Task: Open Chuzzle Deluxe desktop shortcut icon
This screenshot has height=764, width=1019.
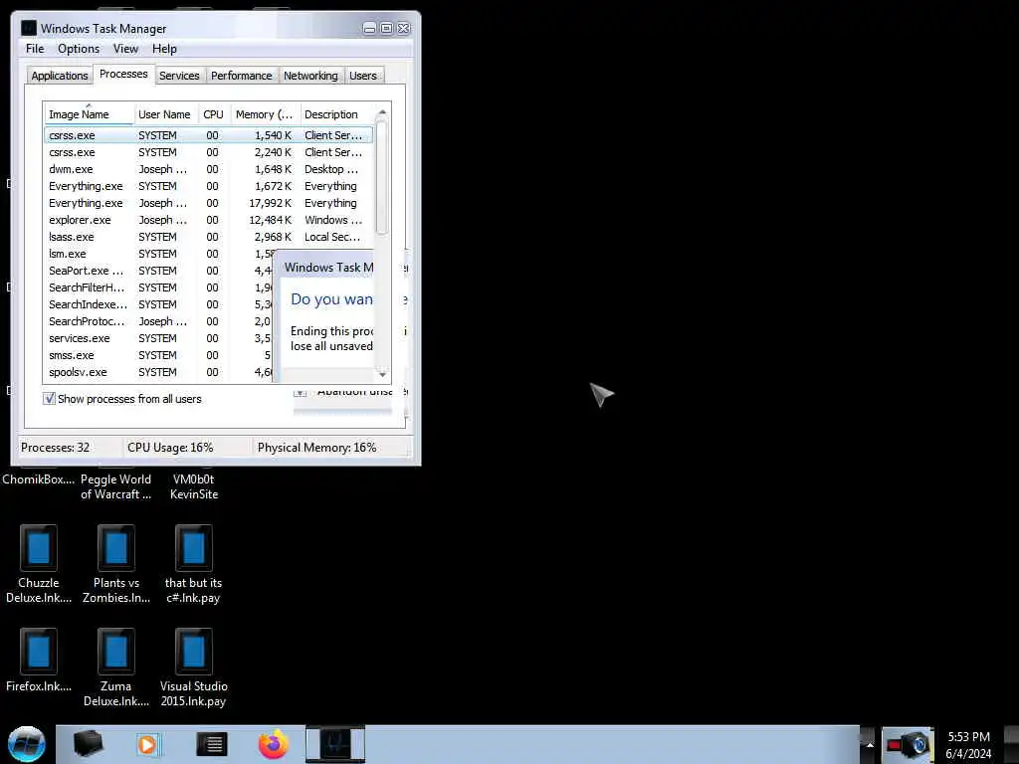Action: click(39, 548)
